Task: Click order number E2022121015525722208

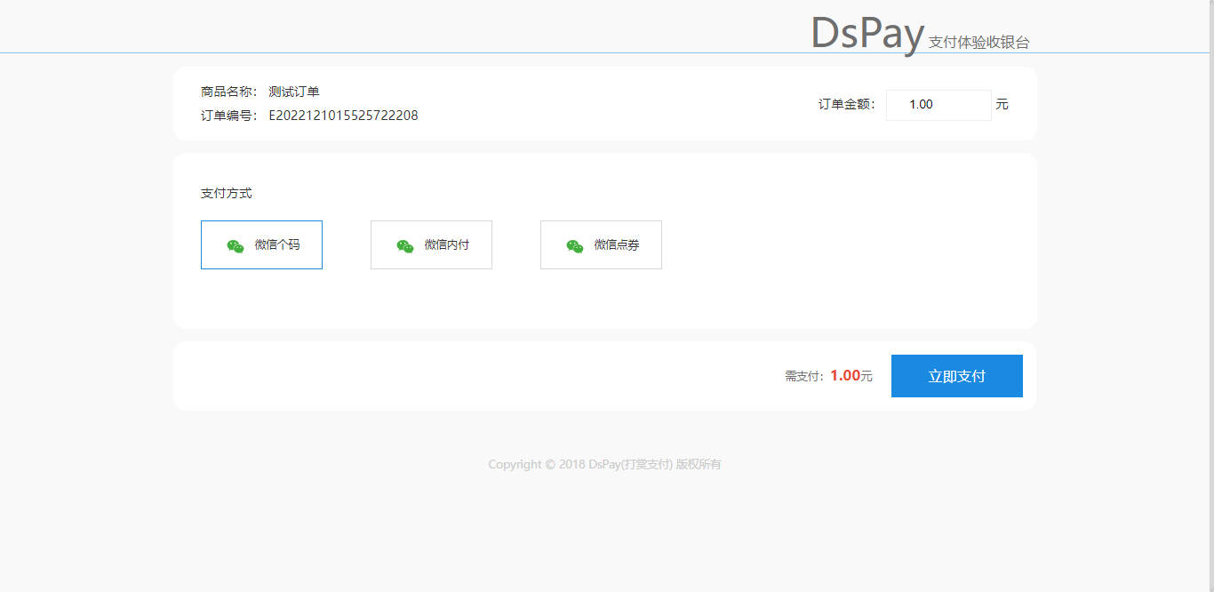Action: pyautogui.click(x=343, y=116)
